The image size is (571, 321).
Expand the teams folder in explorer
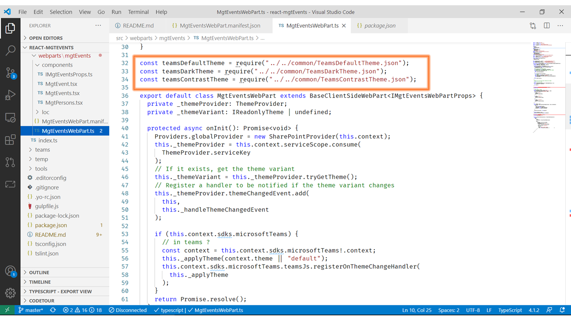tap(42, 150)
